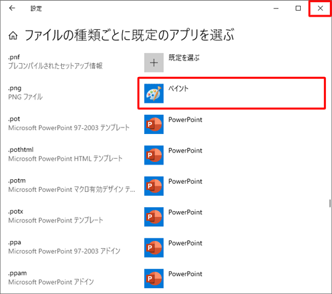
Task: Click the description PNG ファイル
Action: pyautogui.click(x=25, y=97)
